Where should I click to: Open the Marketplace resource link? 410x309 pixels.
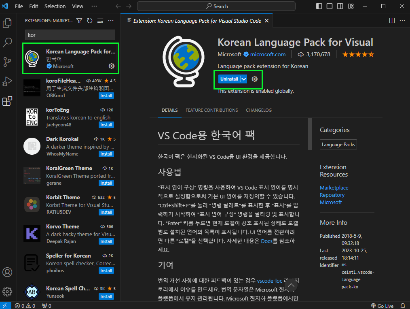click(334, 188)
